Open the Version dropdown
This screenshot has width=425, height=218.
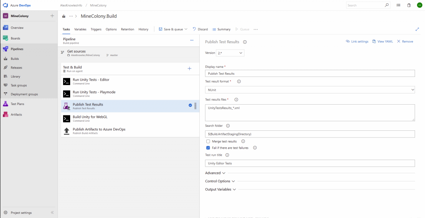[230, 53]
